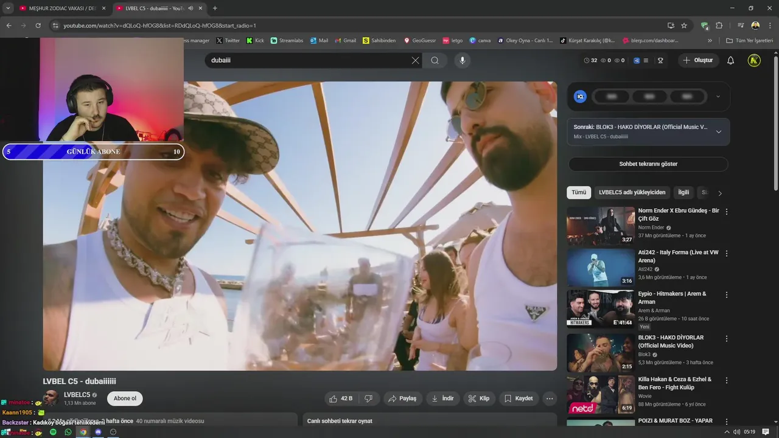This screenshot has height=438, width=779.
Task: Dislike the video with thumbs down
Action: pyautogui.click(x=368, y=398)
